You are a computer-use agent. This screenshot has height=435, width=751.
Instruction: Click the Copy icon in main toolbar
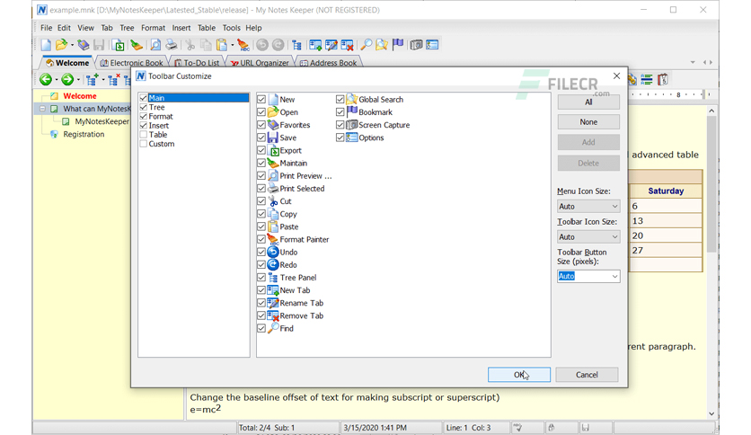coord(206,45)
